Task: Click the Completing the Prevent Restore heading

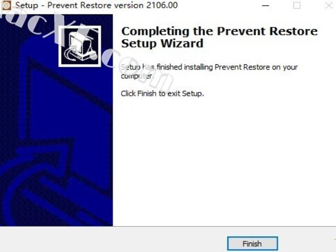Action: (x=219, y=31)
